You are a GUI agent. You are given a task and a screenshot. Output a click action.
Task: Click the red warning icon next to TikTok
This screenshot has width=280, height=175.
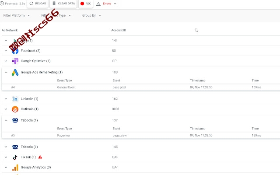[40, 157]
